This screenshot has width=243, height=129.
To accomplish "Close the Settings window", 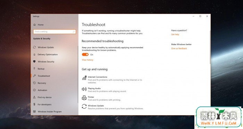I will (207, 16).
